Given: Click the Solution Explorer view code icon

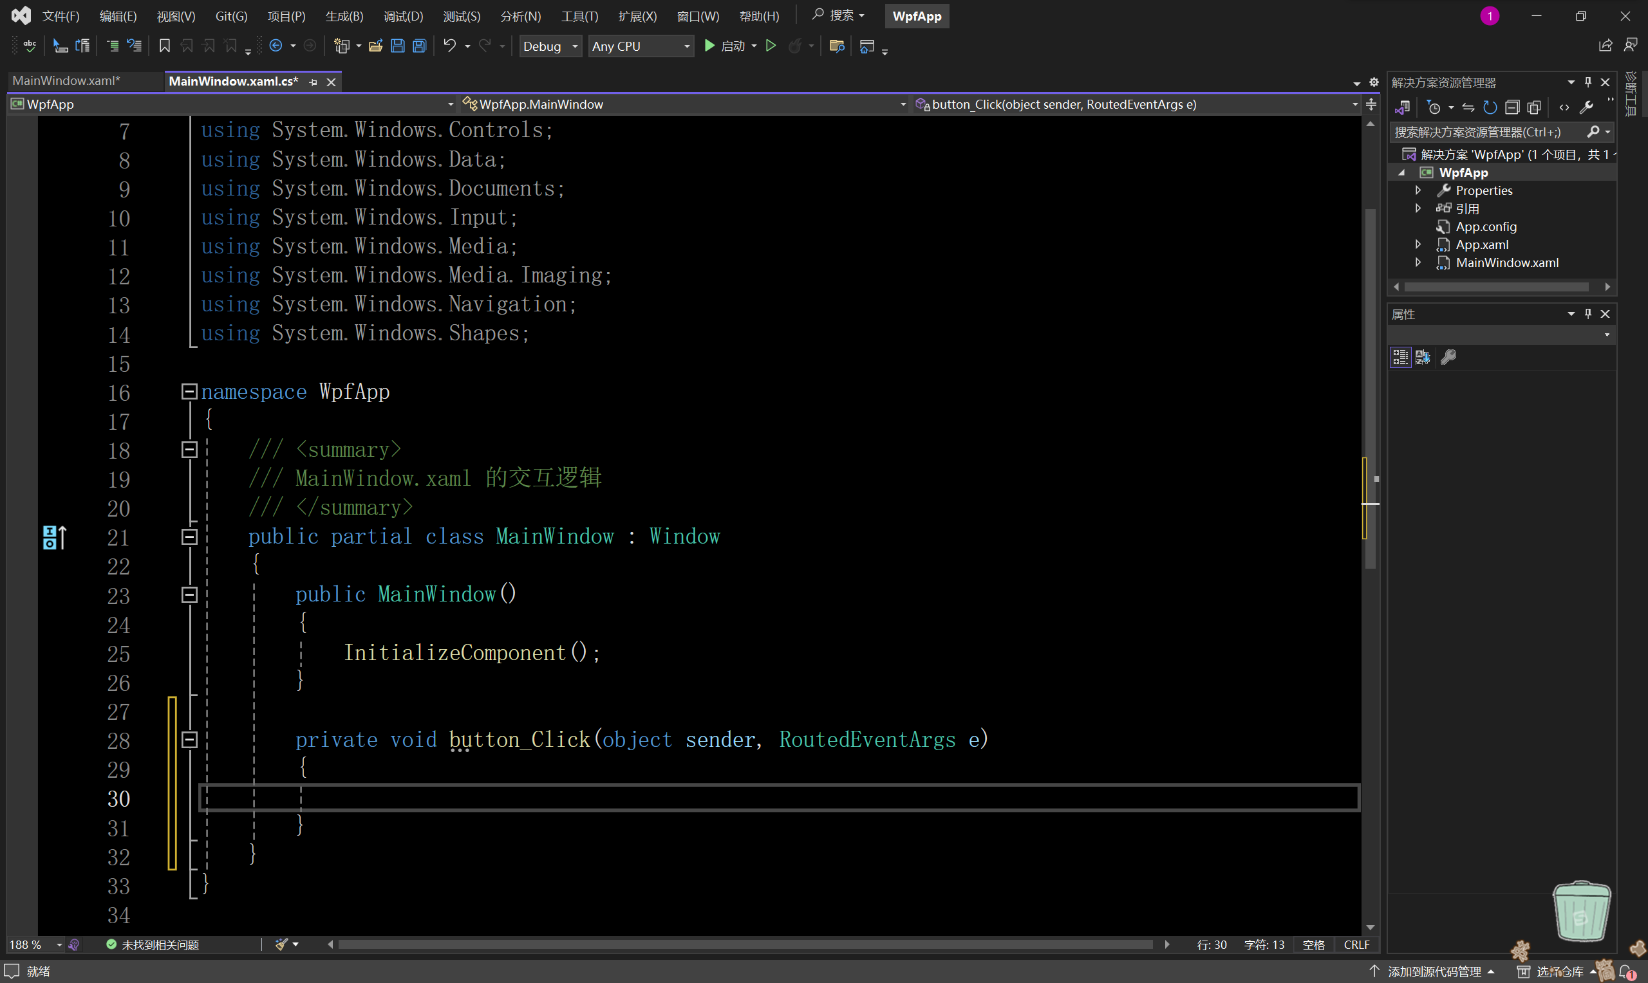Looking at the screenshot, I should coord(1564,107).
